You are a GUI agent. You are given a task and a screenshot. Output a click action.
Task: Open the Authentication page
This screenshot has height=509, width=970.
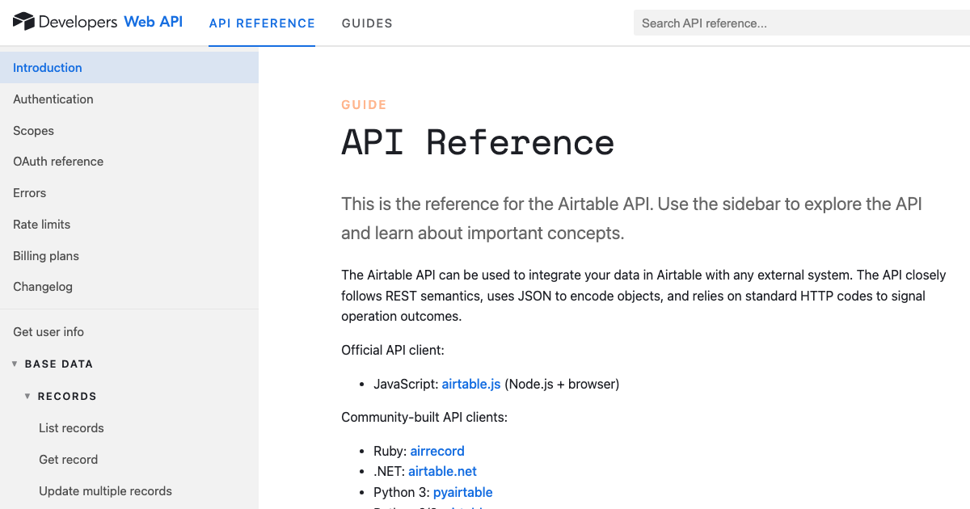coord(53,99)
